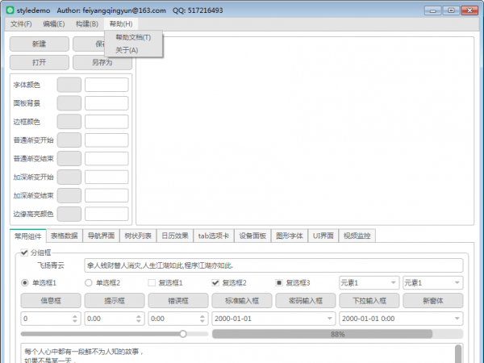This screenshot has width=484, height=363.
Task: Open the 日历效果 tab
Action: tap(174, 236)
